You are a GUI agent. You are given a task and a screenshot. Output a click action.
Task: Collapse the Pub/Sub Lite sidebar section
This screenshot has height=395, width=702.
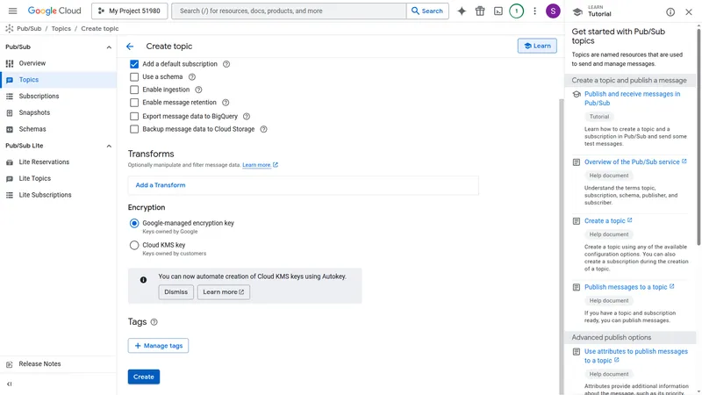click(x=109, y=146)
